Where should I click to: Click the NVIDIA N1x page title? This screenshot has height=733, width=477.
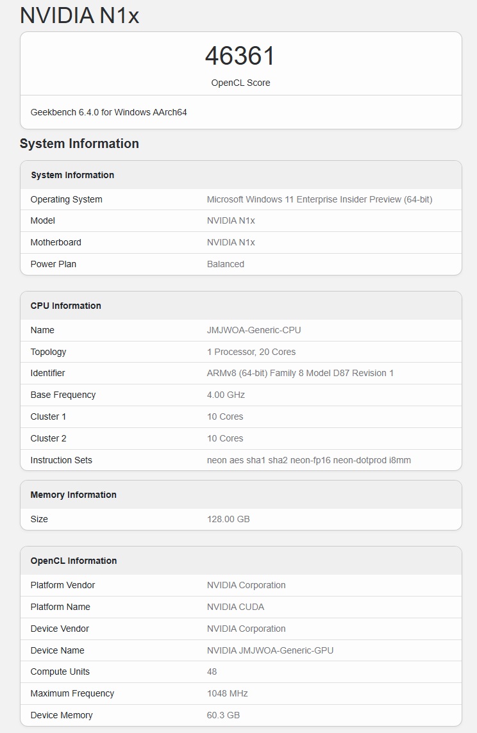click(79, 15)
